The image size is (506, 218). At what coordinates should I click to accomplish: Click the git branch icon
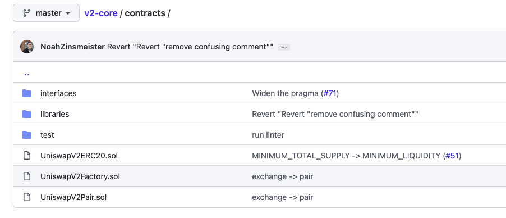coord(26,13)
